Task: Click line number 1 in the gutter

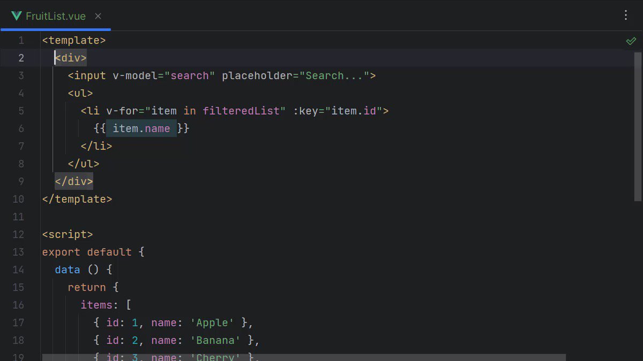Action: click(x=21, y=40)
